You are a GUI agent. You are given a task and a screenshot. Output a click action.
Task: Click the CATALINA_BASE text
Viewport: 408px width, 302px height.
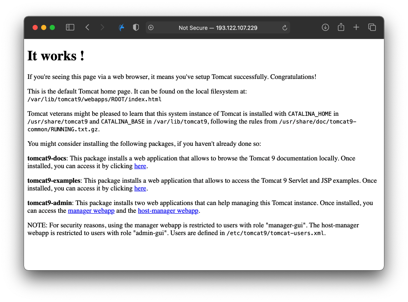123,122
